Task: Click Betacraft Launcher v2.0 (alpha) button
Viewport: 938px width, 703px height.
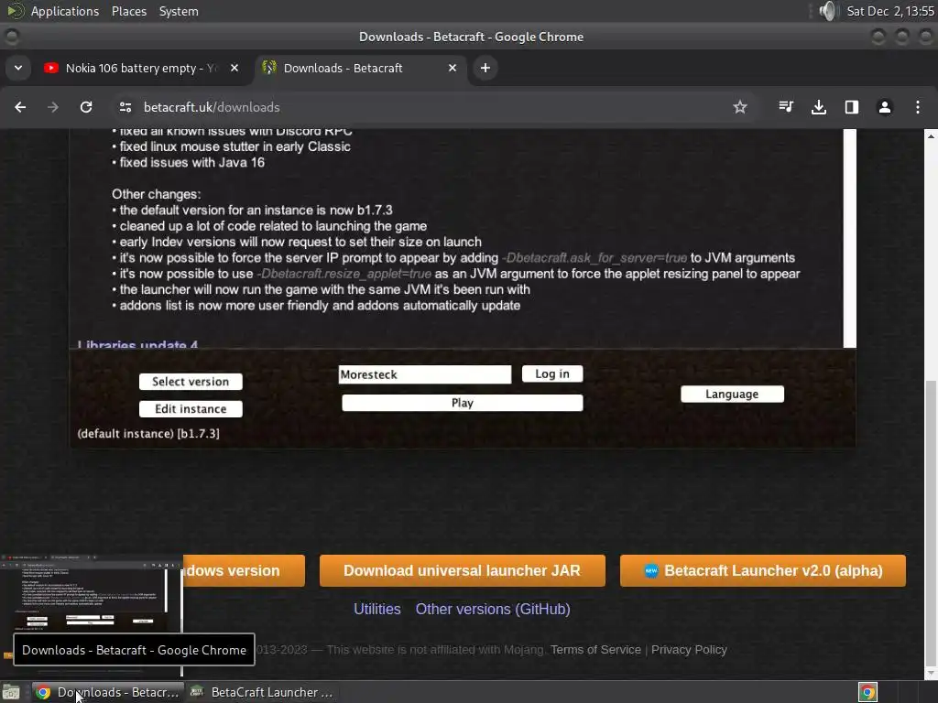Action: 763,570
